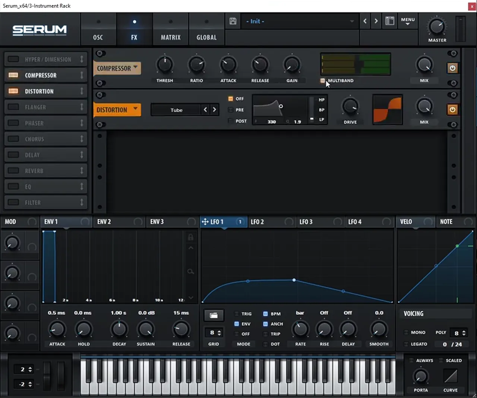Open the LFO shape folder icon
This screenshot has width=477, height=398.
(x=214, y=316)
